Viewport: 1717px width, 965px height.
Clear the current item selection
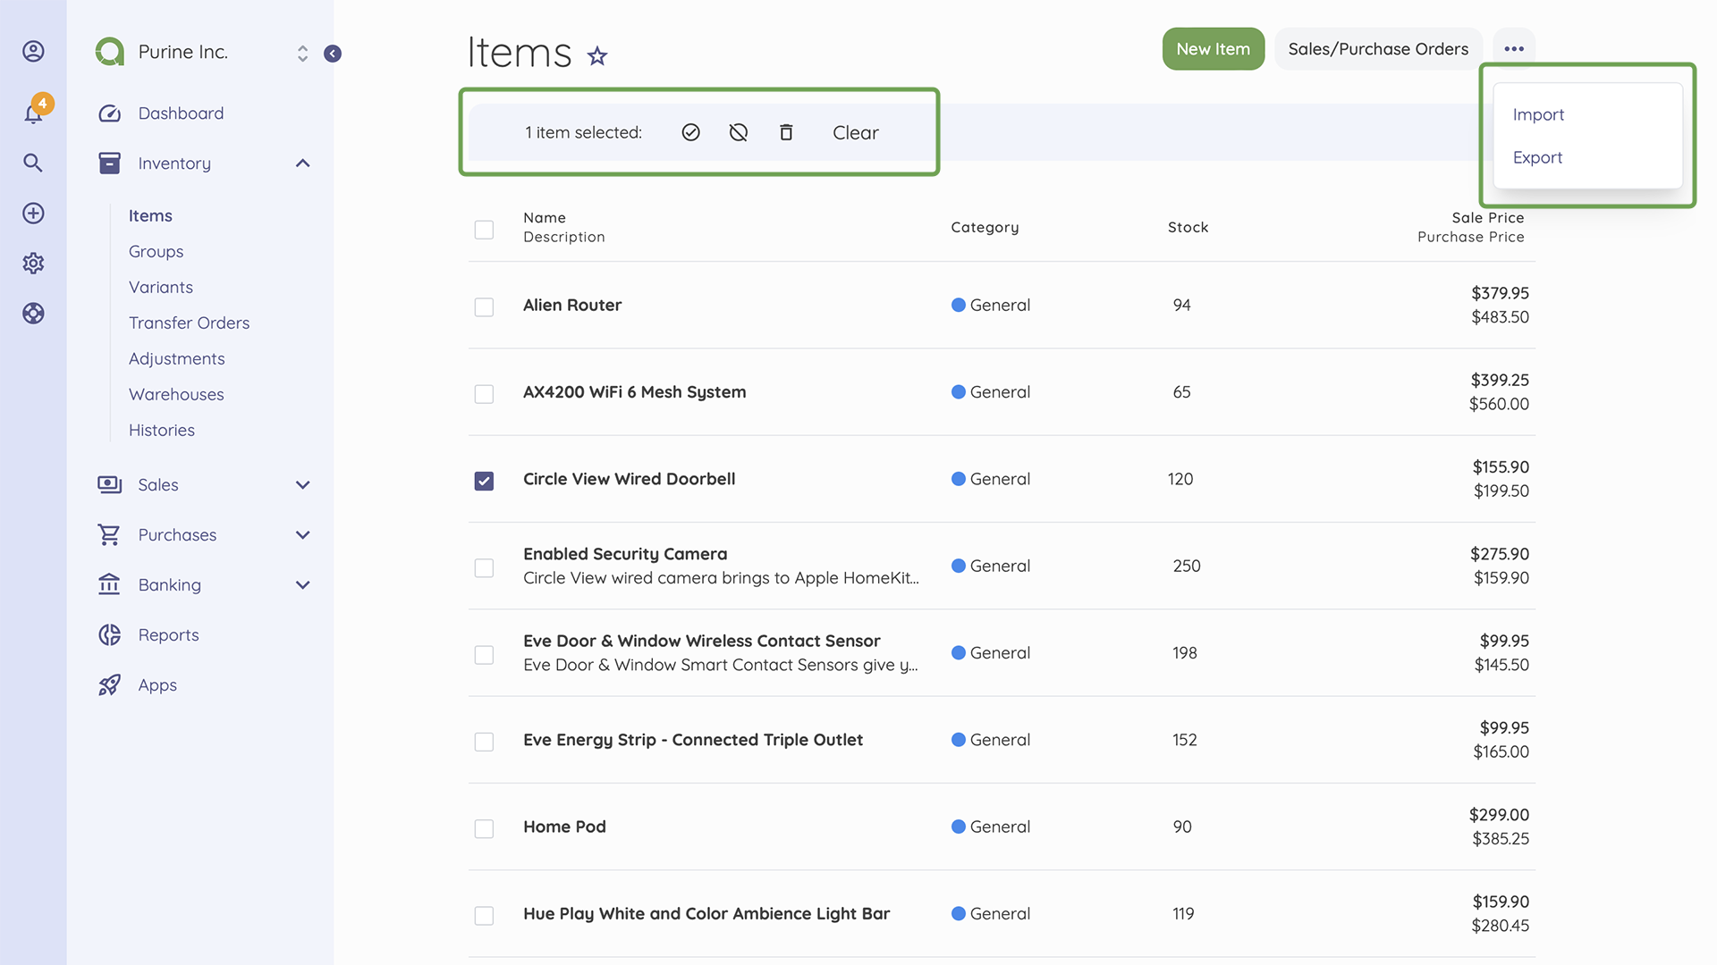pyautogui.click(x=855, y=131)
